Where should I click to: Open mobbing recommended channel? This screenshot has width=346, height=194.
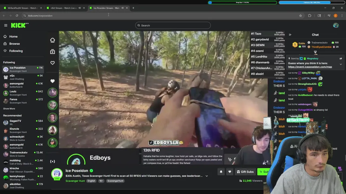click(23, 162)
